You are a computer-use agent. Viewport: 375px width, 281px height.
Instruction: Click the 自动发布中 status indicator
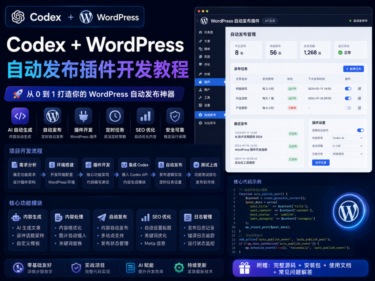click(x=358, y=21)
